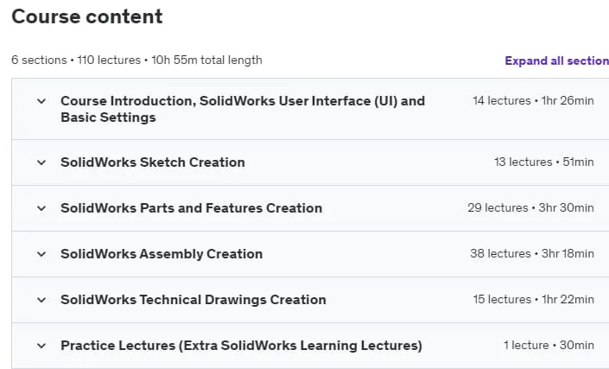Image resolution: width=609 pixels, height=369 pixels.
Task: Click the Expand all sections link
Action: point(556,61)
